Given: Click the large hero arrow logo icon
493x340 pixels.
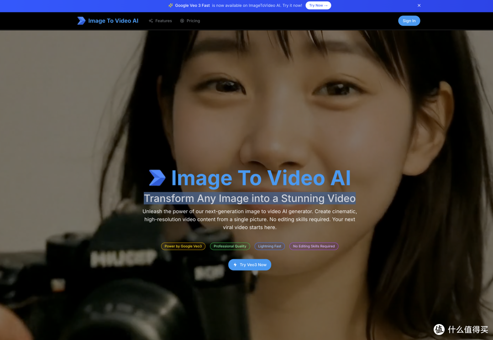Looking at the screenshot, I should tap(157, 178).
